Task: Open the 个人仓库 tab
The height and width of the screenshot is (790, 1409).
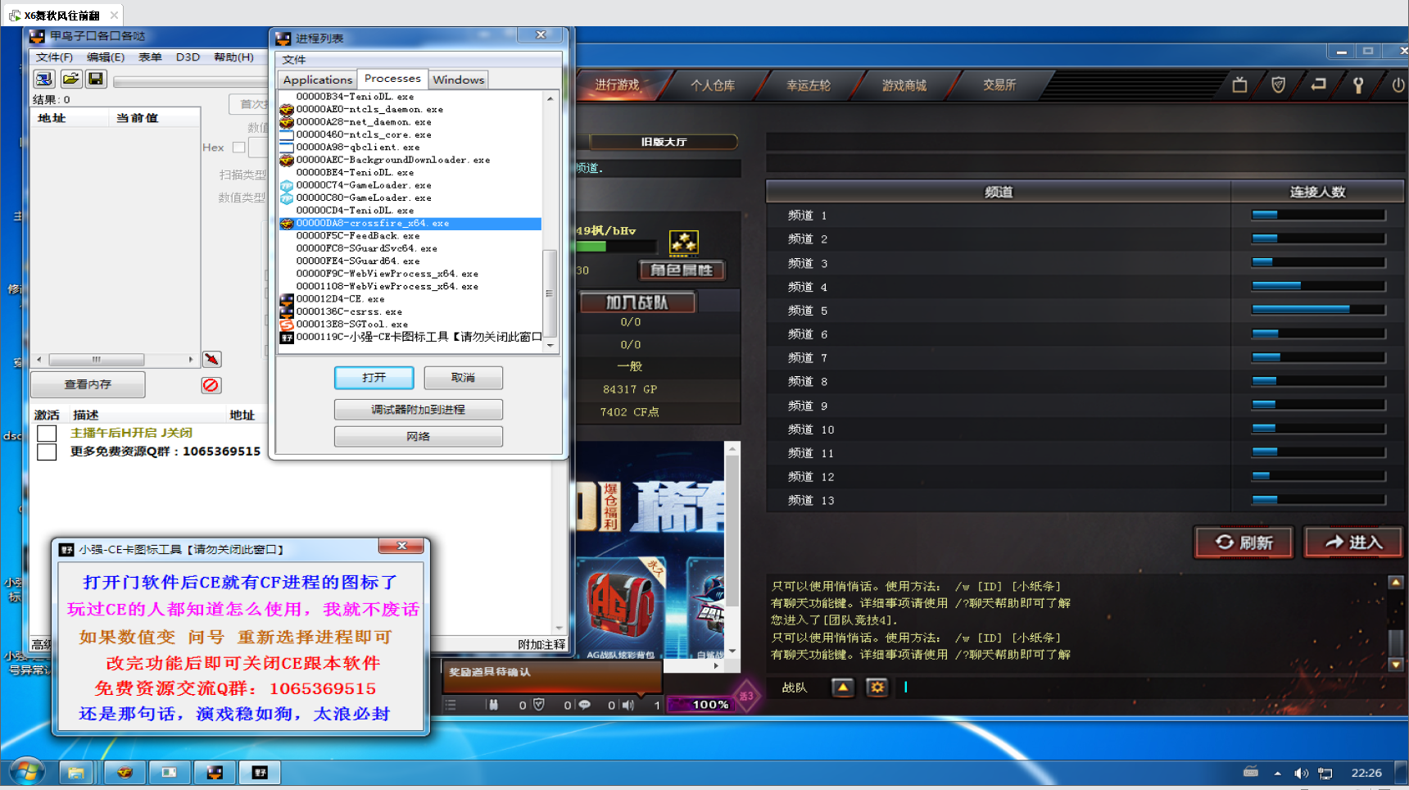Action: coord(712,85)
